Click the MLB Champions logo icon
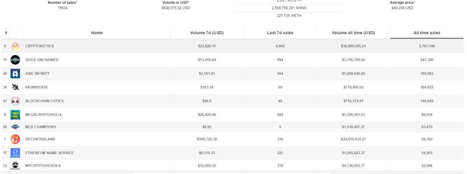The image size is (467, 174). pyautogui.click(x=15, y=127)
